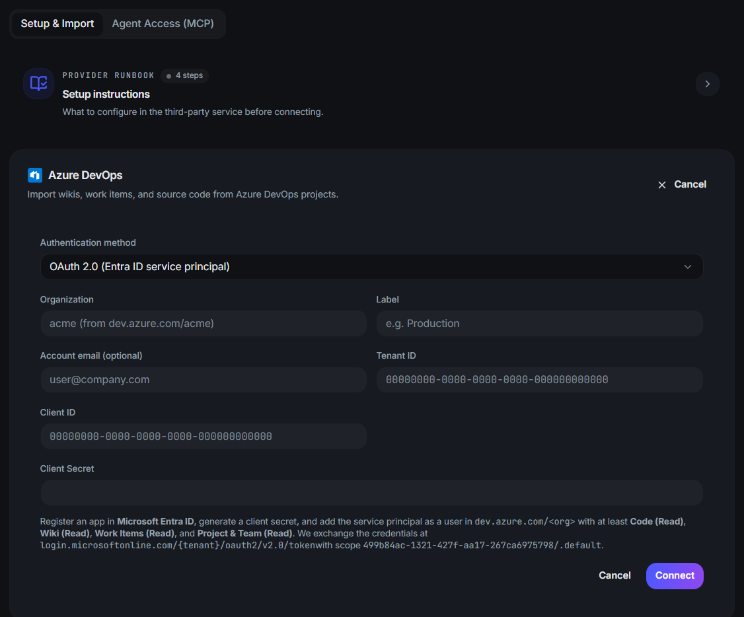Click the dev.azure.com/<org> text
Image resolution: width=744 pixels, height=617 pixels.
click(525, 522)
